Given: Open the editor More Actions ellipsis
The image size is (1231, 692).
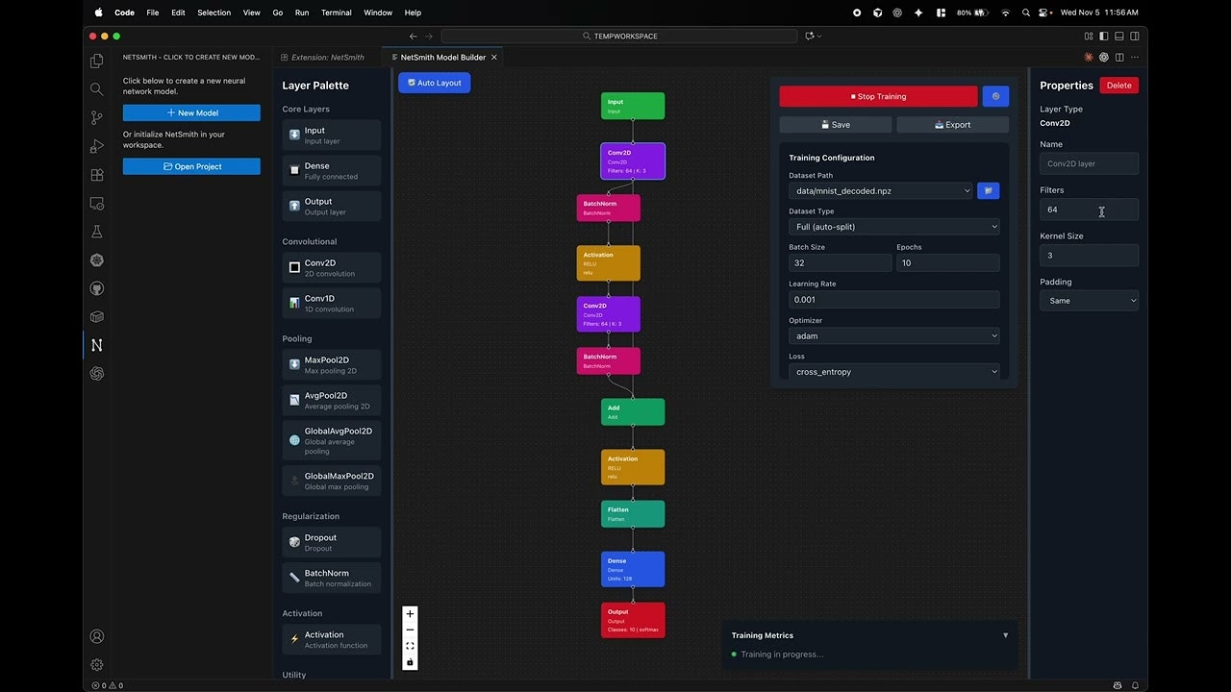Looking at the screenshot, I should pos(1135,58).
